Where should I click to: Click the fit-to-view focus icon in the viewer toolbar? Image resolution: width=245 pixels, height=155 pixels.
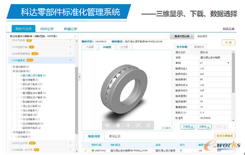click(139, 125)
